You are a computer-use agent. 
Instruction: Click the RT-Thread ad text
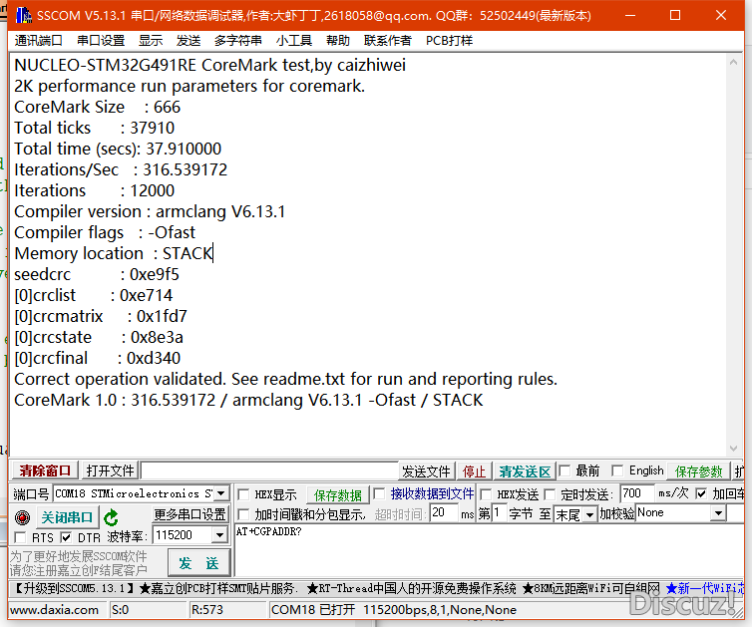tap(412, 588)
